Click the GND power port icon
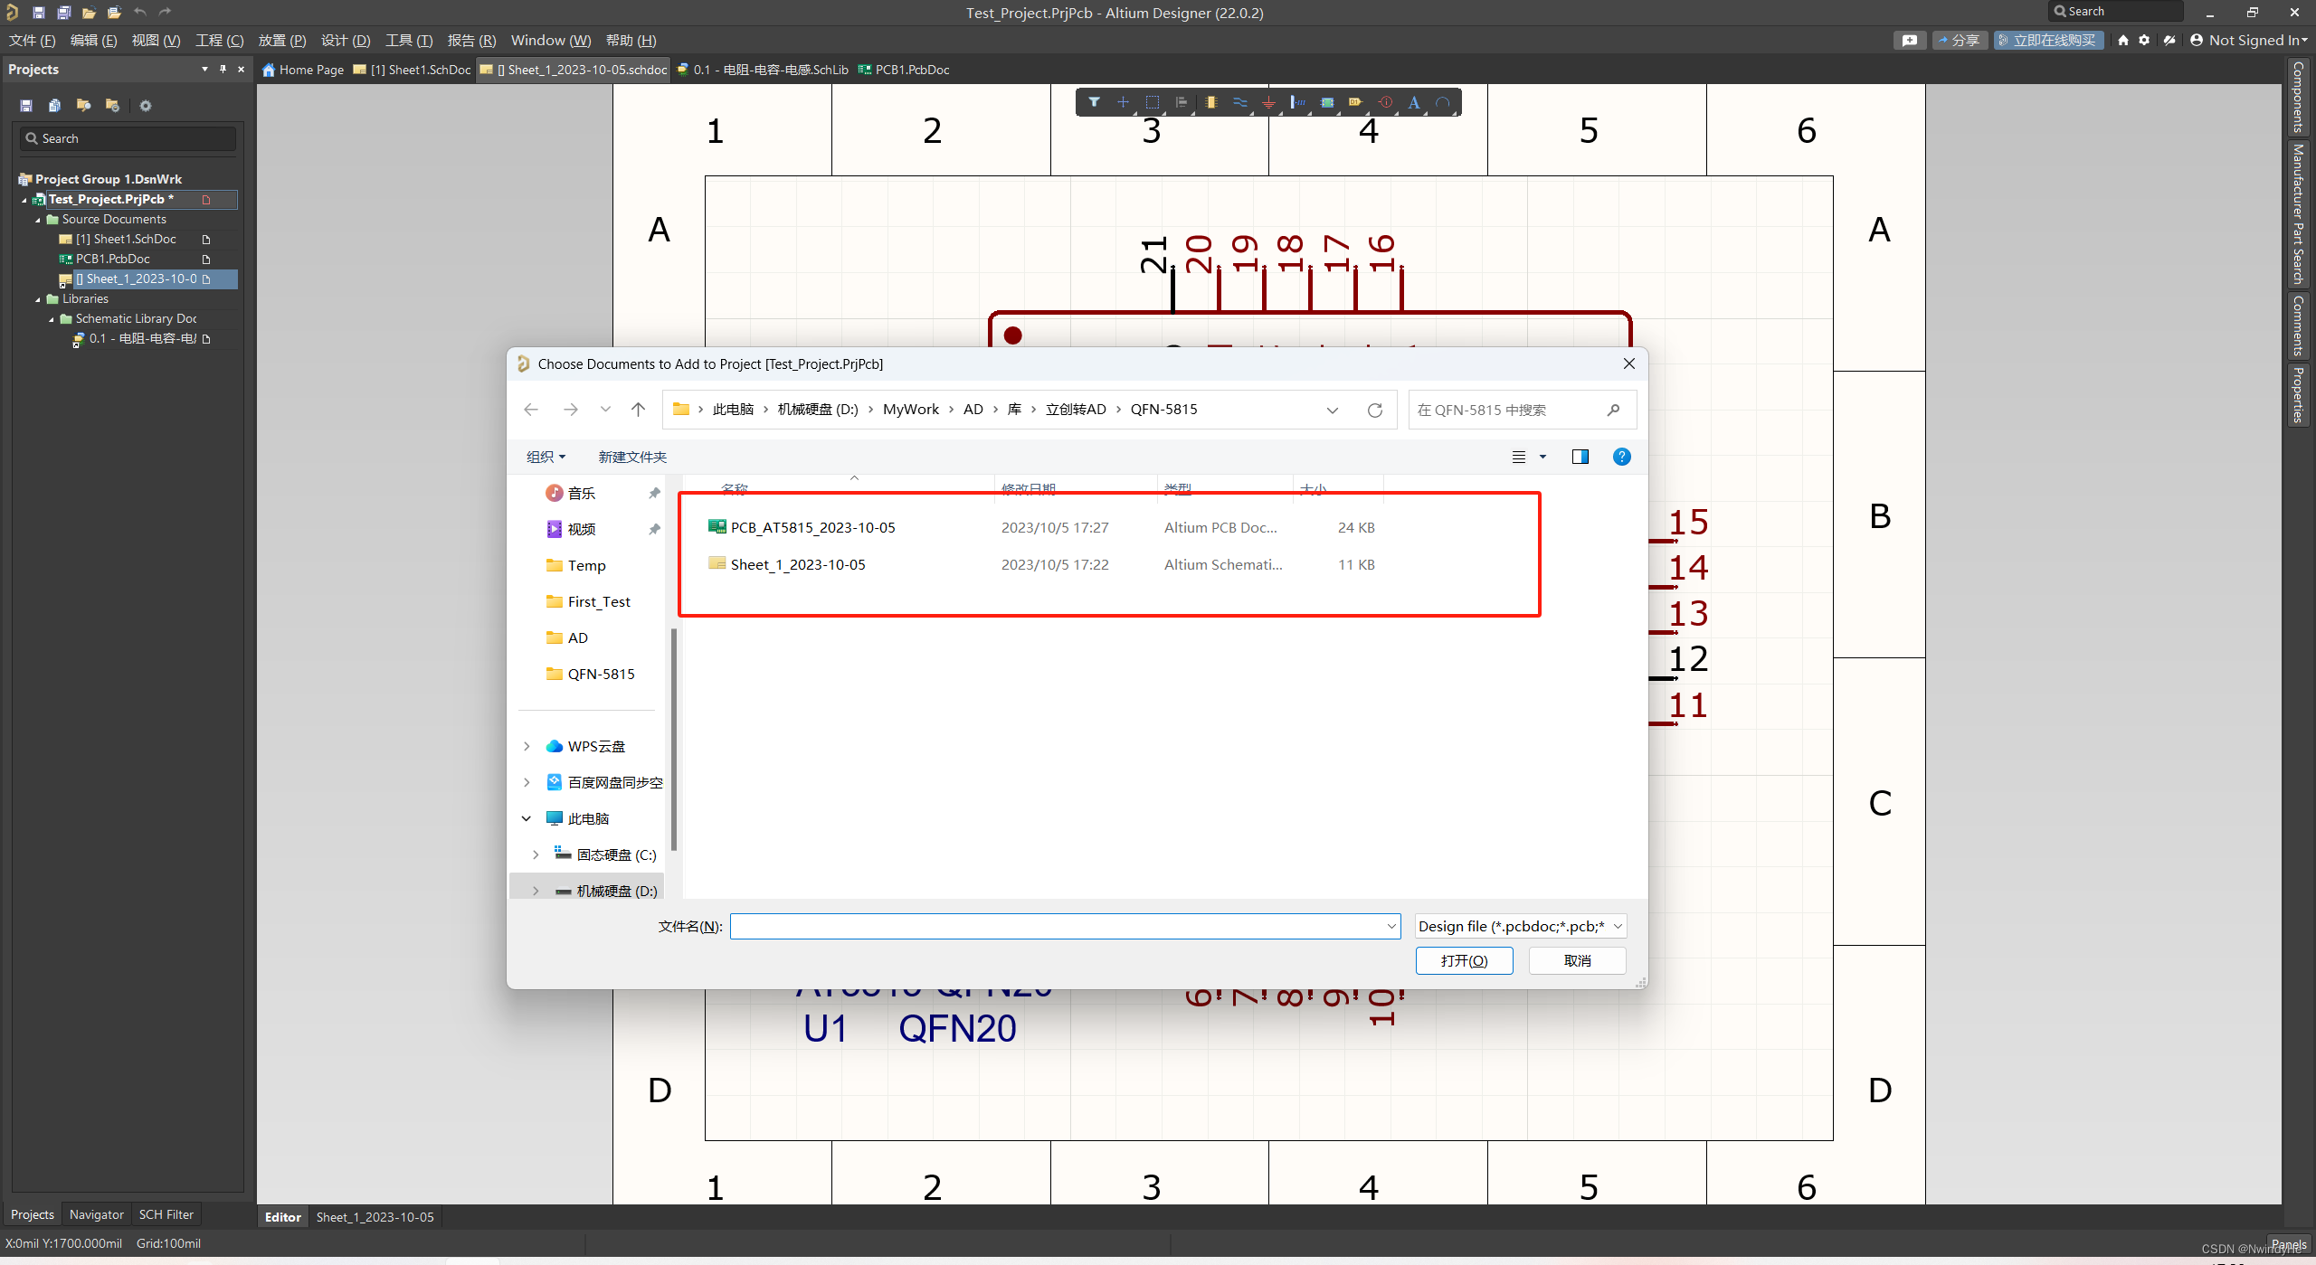 point(1268,102)
